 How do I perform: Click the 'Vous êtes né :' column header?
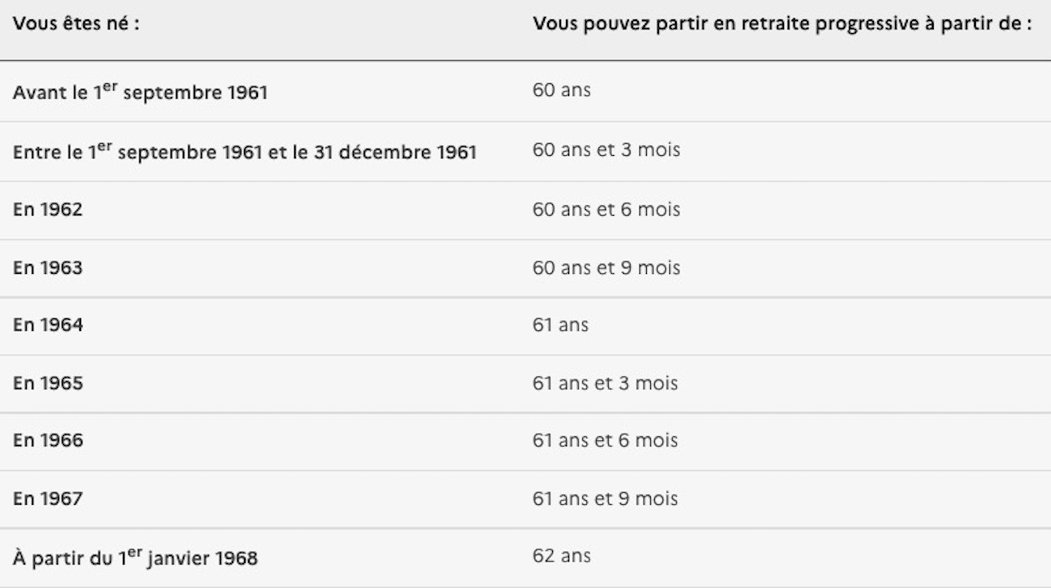pos(76,23)
